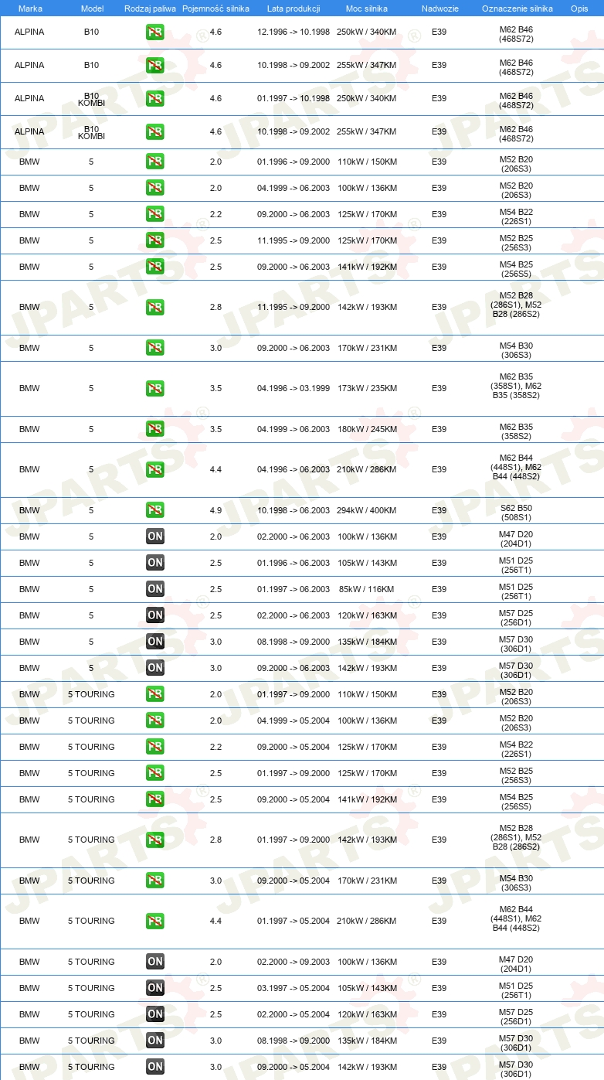The width and height of the screenshot is (604, 1080).
Task: Click PB icon for BMW 5 3.5 245KM
Action: (154, 429)
